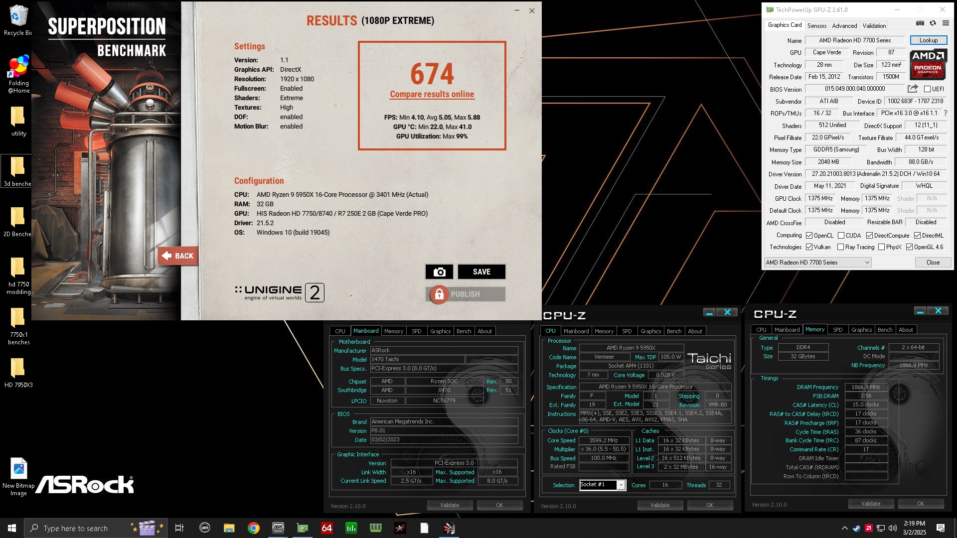Screen dimensions: 957x538
Task: Click the SAVE button in Superposition
Action: click(482, 271)
